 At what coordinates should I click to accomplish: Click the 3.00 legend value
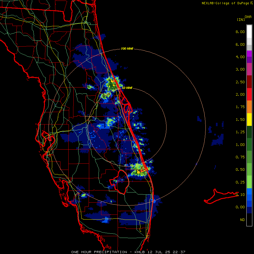[240, 69]
